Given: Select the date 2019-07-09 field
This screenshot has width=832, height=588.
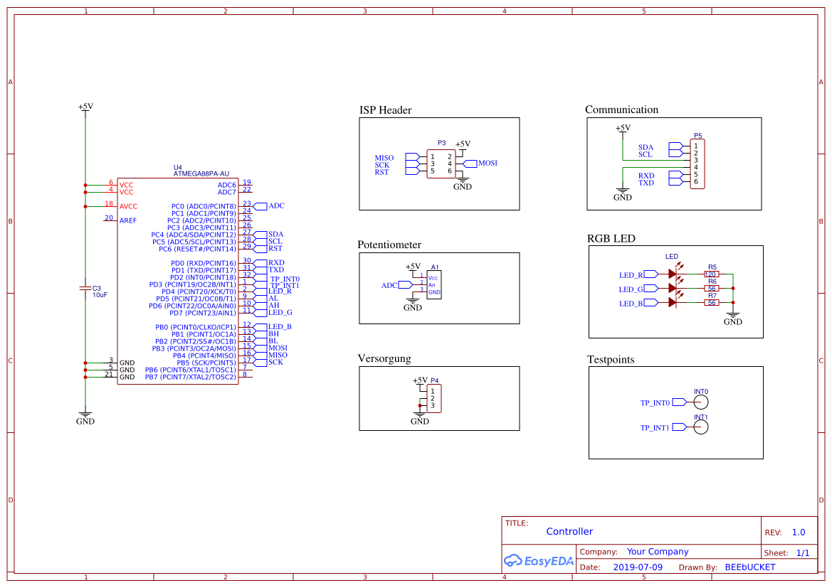Looking at the screenshot, I should click(x=638, y=567).
